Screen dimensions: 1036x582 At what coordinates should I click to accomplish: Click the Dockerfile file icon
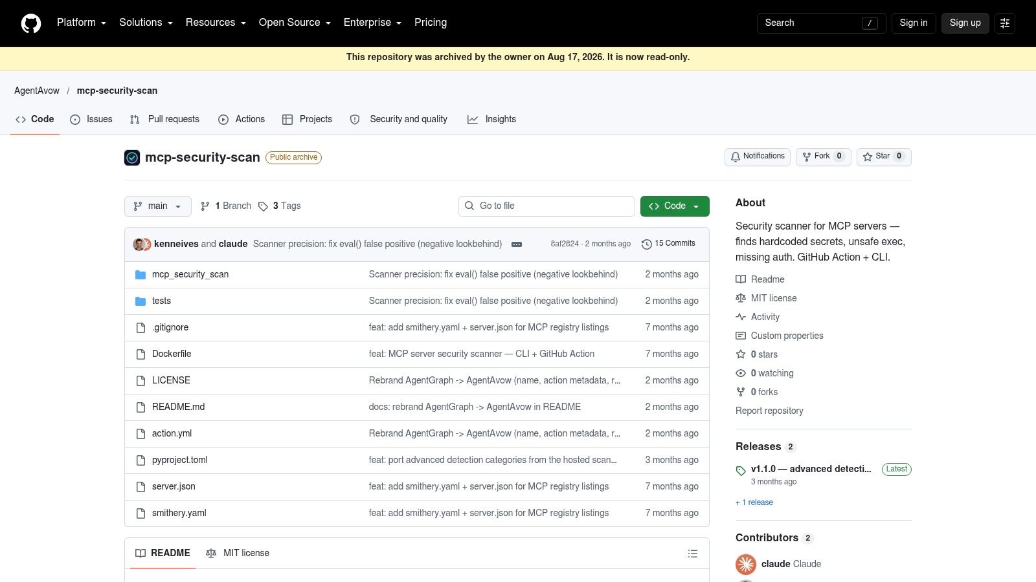click(x=141, y=354)
